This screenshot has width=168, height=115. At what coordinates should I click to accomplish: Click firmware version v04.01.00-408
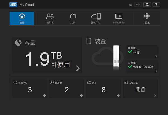(143, 67)
